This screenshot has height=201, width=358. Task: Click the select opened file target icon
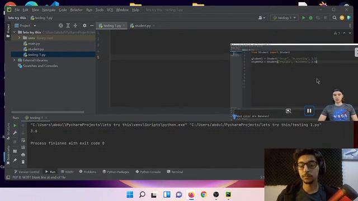pos(60,26)
